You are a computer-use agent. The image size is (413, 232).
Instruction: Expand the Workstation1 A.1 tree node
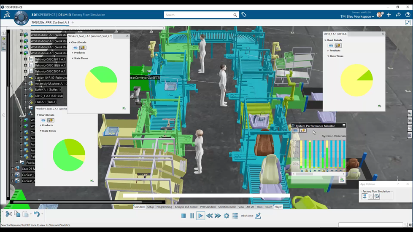point(21,35)
